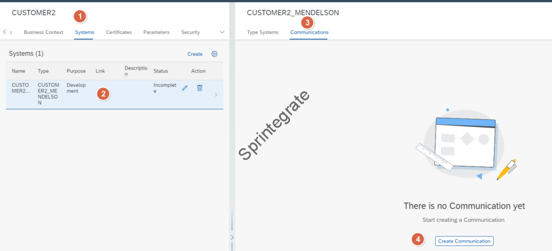Collapse panel using the splitter arrow

[x=232, y=237]
